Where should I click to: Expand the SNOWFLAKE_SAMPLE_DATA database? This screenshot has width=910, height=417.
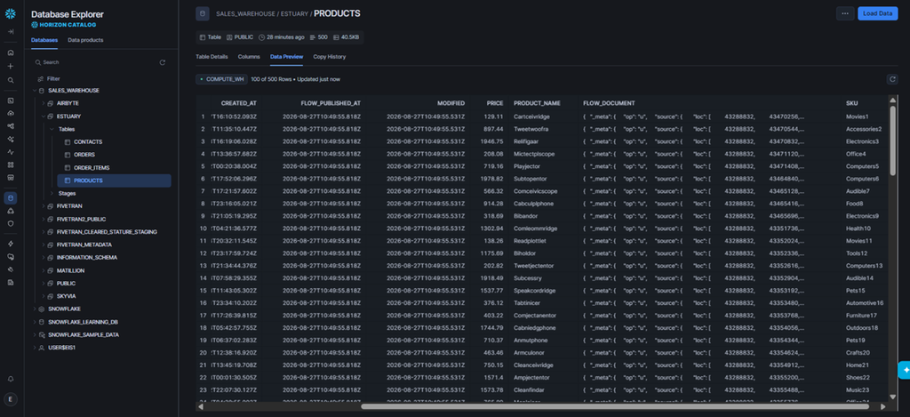pos(35,335)
